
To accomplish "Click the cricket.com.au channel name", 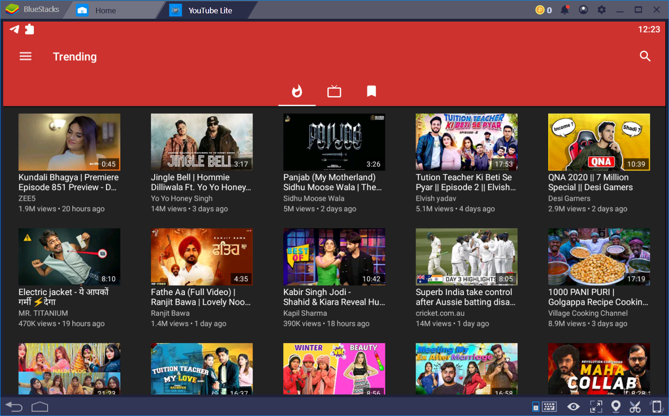I will (440, 313).
